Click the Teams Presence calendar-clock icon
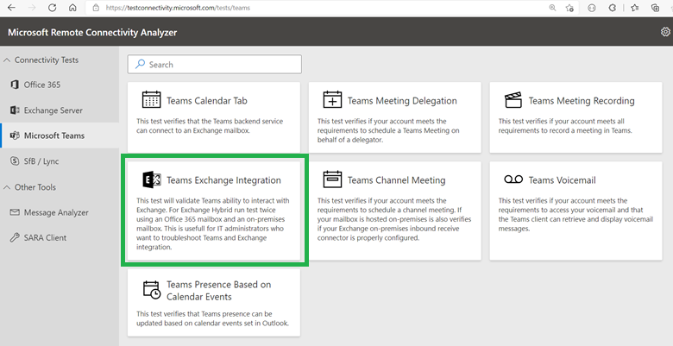Screen dimensions: 673x346 152,290
